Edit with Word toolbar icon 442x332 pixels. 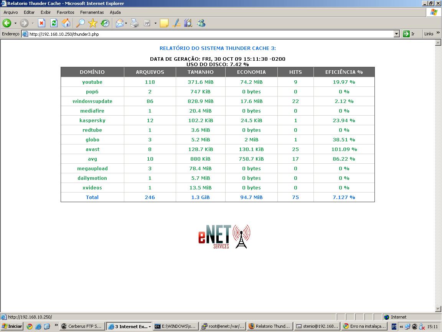(147, 23)
